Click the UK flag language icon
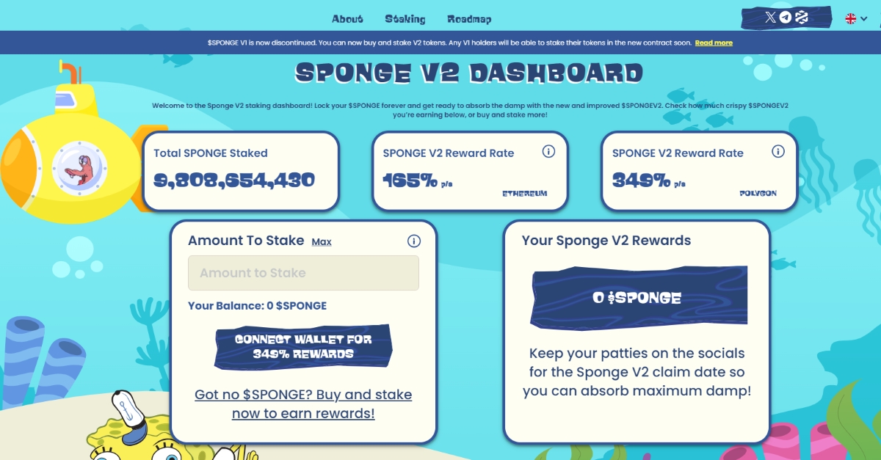The width and height of the screenshot is (881, 460). pyautogui.click(x=851, y=18)
